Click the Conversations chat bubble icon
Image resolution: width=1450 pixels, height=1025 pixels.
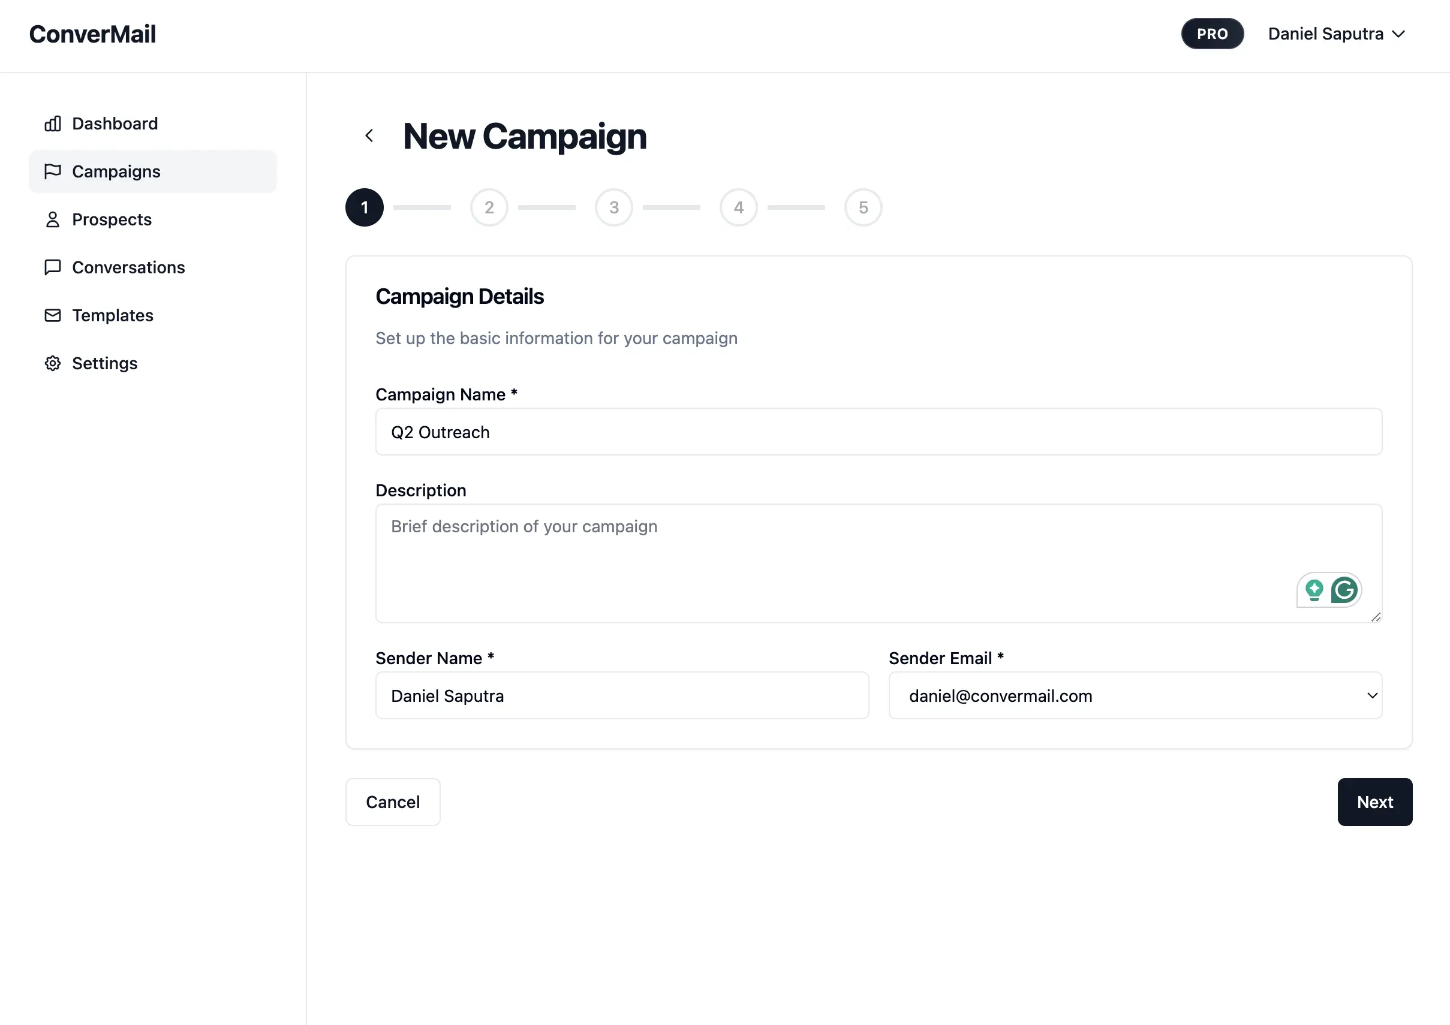[53, 267]
